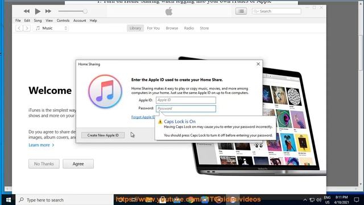The height and width of the screenshot is (205, 364).
Task: Click the rewind previous track button
Action: coord(27,11)
